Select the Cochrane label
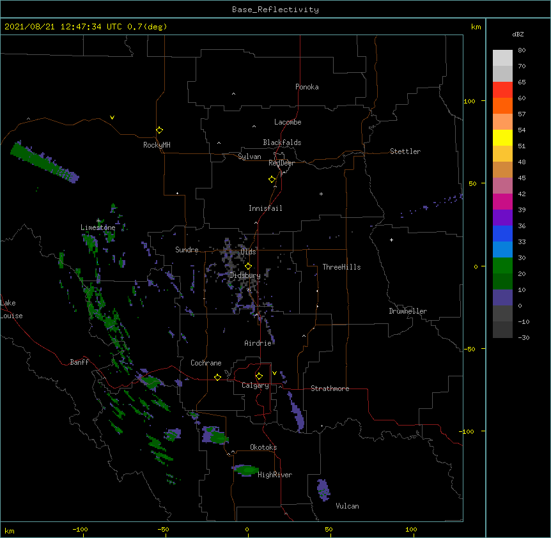This screenshot has width=551, height=538. pyautogui.click(x=206, y=363)
